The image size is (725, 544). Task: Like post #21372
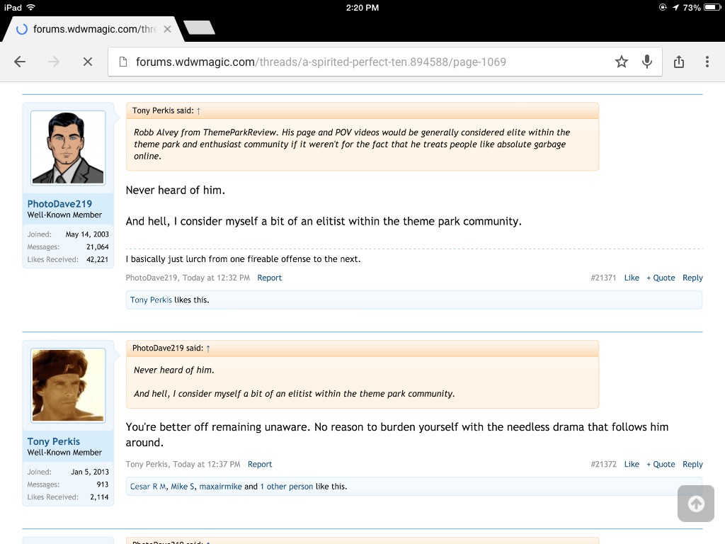632,465
